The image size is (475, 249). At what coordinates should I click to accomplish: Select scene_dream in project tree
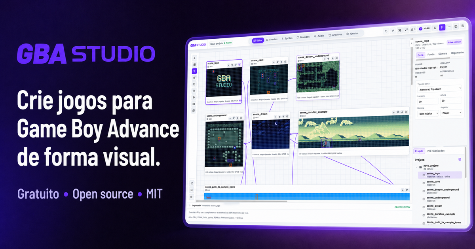coord(440,207)
